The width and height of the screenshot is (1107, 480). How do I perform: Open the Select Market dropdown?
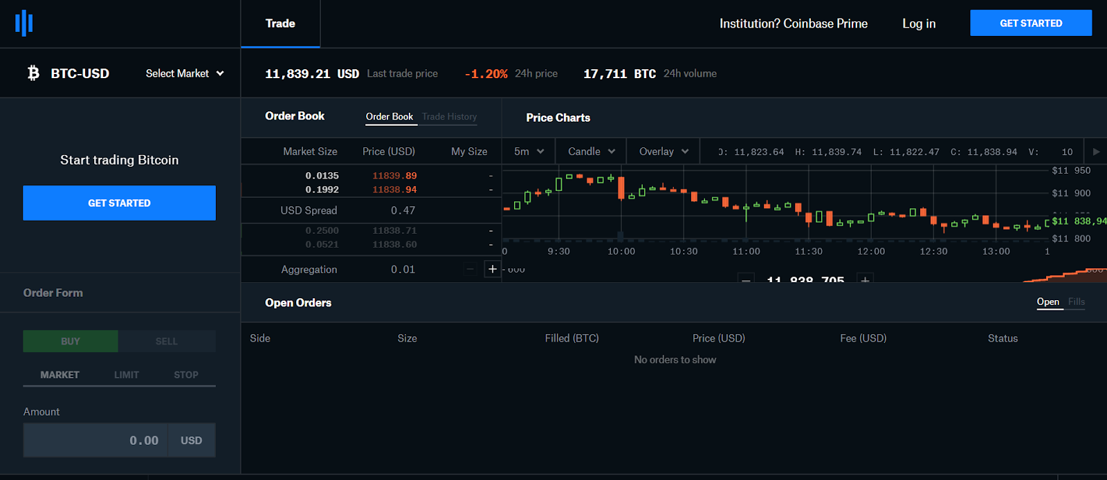point(185,73)
